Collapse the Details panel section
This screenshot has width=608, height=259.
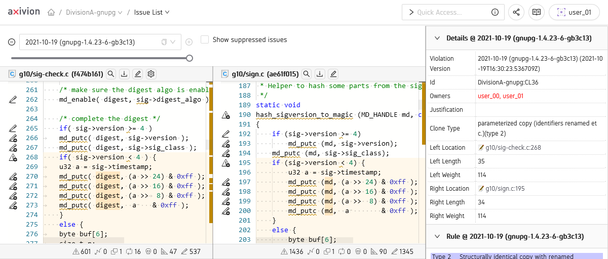tap(437, 38)
